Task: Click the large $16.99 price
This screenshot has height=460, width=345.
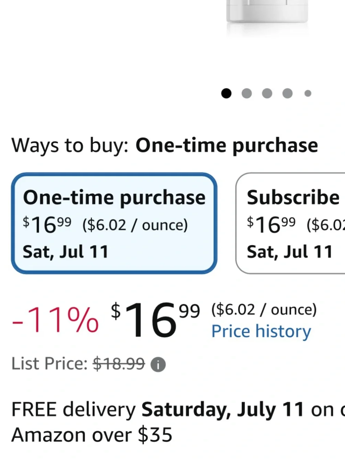Action: [x=155, y=319]
